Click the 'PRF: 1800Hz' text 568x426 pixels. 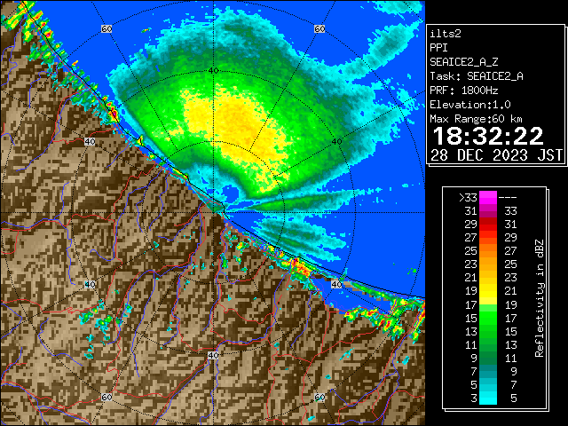[x=464, y=91]
